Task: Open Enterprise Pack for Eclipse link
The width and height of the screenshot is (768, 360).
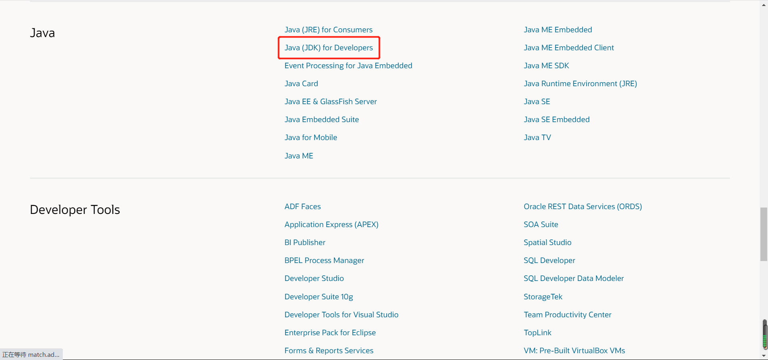Action: [x=330, y=333]
